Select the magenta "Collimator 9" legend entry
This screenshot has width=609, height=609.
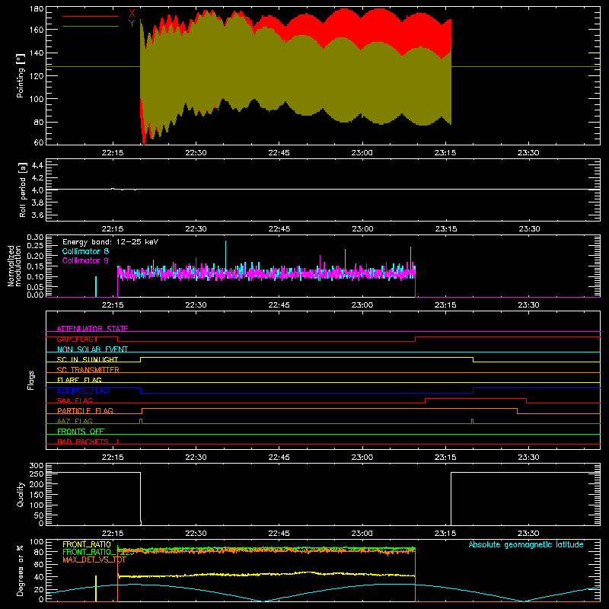click(x=85, y=260)
